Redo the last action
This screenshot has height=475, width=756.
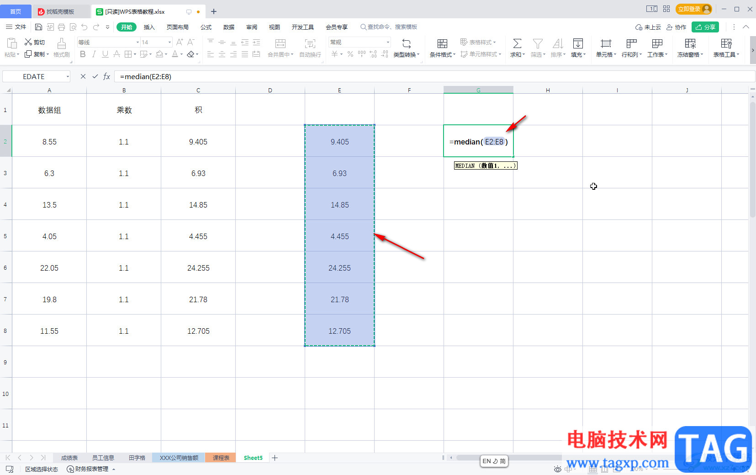click(96, 27)
